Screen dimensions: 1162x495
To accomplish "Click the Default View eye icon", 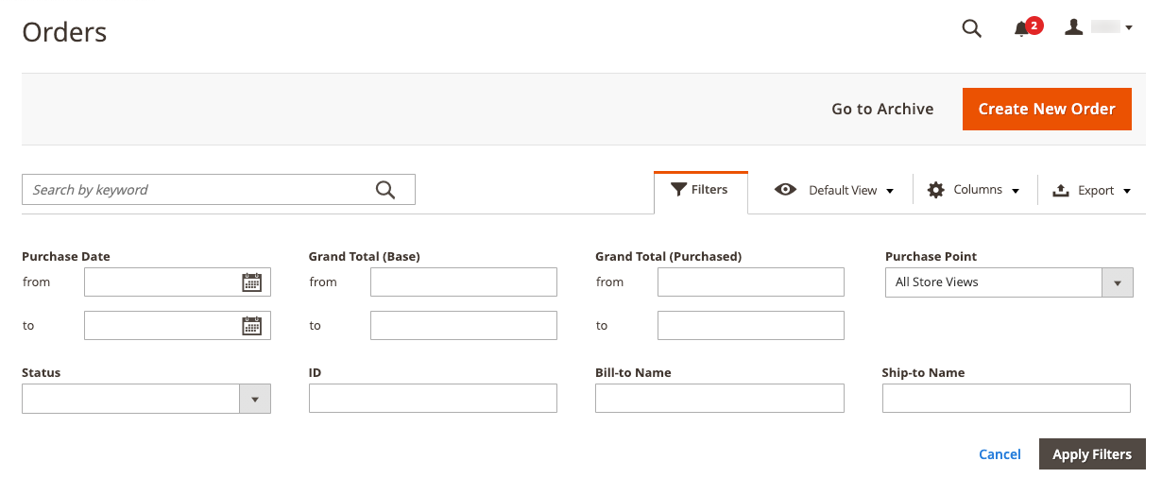I will click(785, 190).
